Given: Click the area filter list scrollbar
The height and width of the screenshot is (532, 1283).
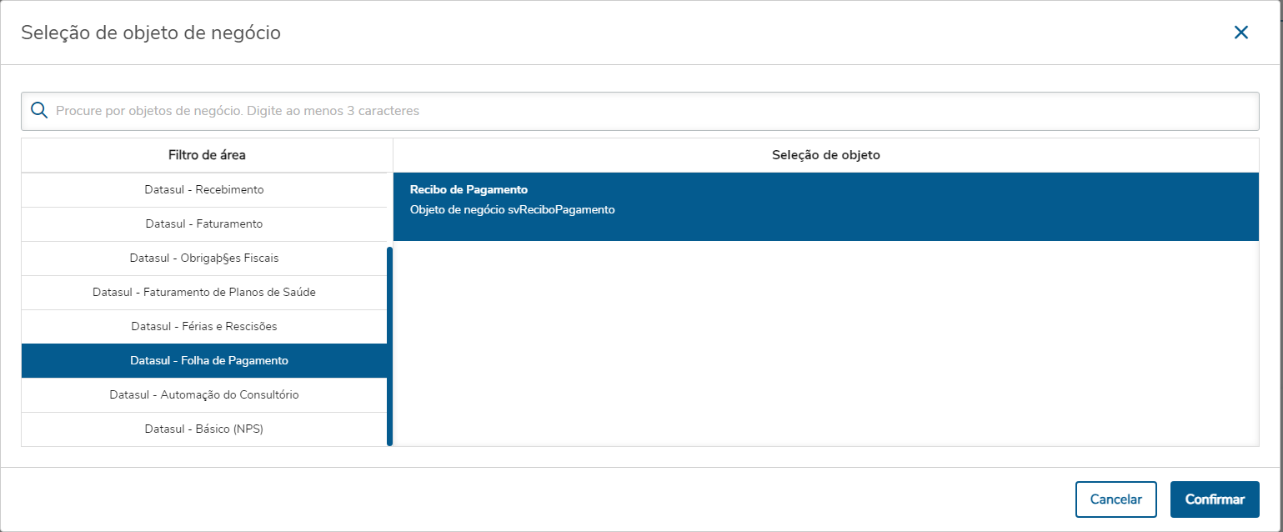Looking at the screenshot, I should (389, 346).
